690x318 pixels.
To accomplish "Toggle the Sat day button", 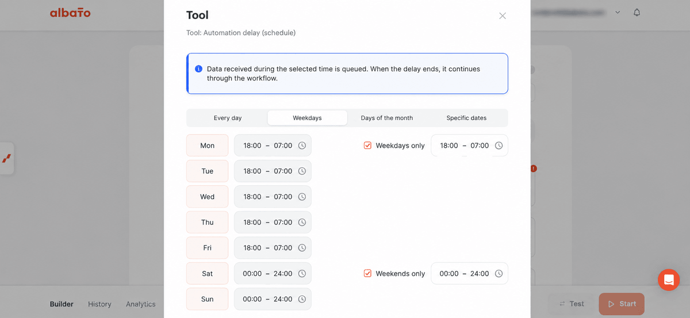I will click(208, 274).
